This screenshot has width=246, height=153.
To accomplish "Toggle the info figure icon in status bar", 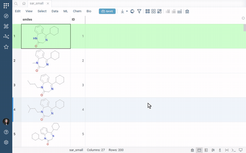I will pos(220,150).
